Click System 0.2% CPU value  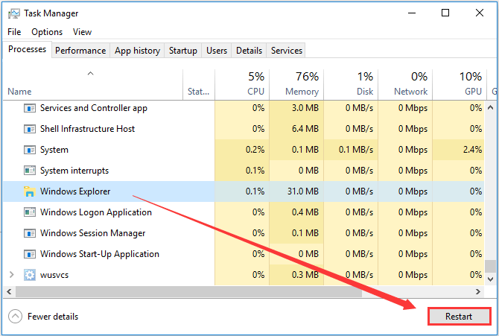pyautogui.click(x=255, y=150)
